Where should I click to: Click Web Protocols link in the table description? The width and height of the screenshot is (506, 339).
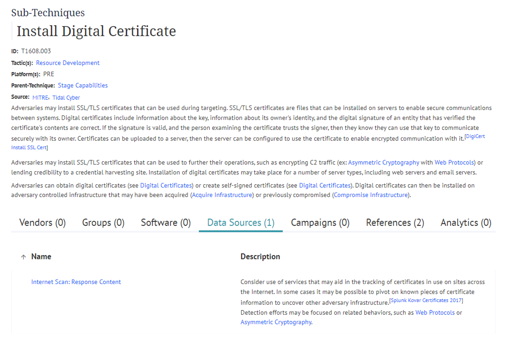pos(435,312)
